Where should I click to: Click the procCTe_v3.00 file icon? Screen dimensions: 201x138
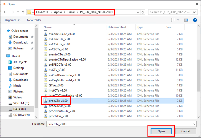pyautogui.click(x=46, y=101)
